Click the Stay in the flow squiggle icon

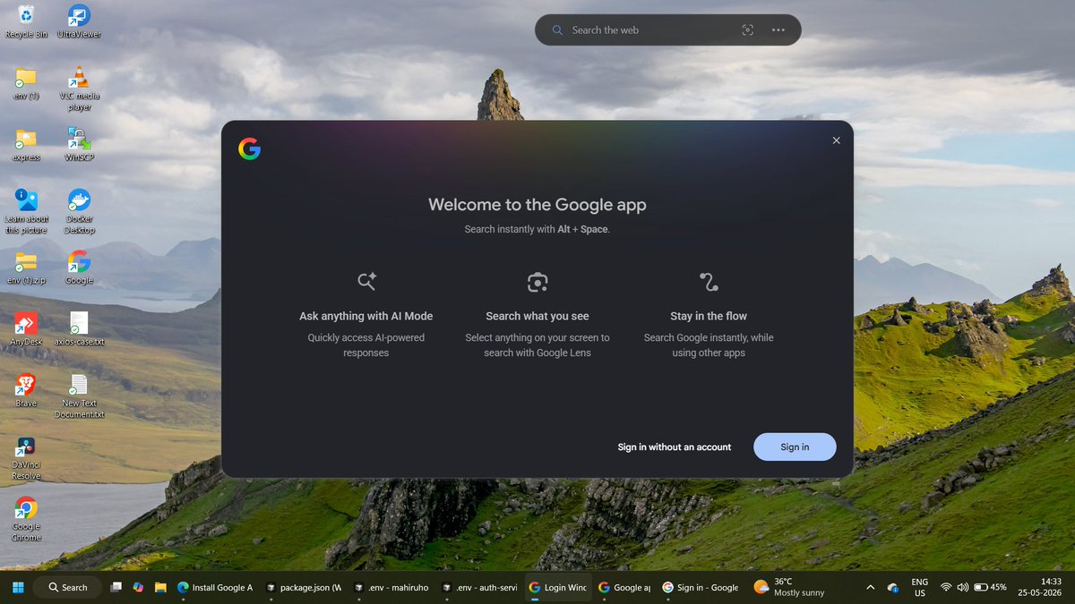pyautogui.click(x=709, y=282)
